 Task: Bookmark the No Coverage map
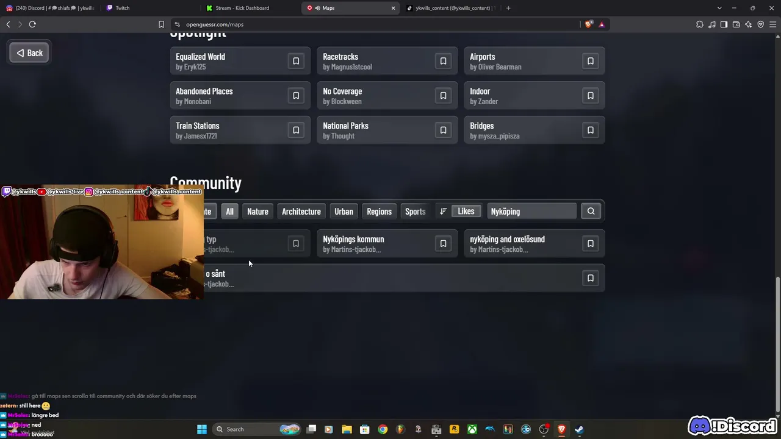(x=443, y=96)
